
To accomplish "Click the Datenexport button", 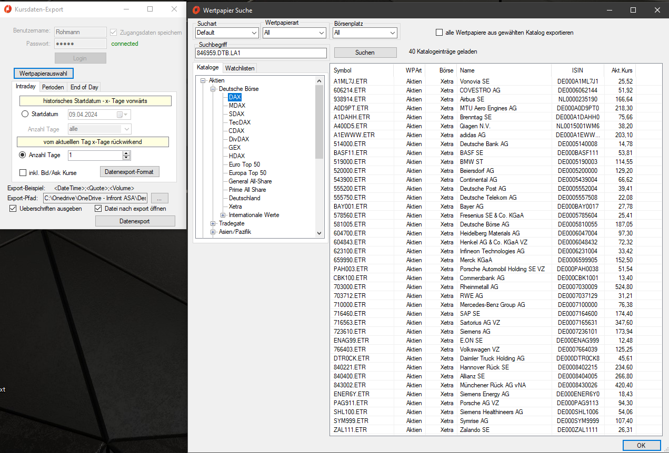I will tap(135, 221).
